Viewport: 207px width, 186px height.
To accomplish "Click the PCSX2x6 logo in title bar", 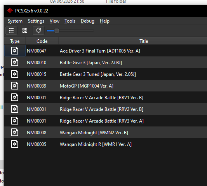I will click(10, 11).
